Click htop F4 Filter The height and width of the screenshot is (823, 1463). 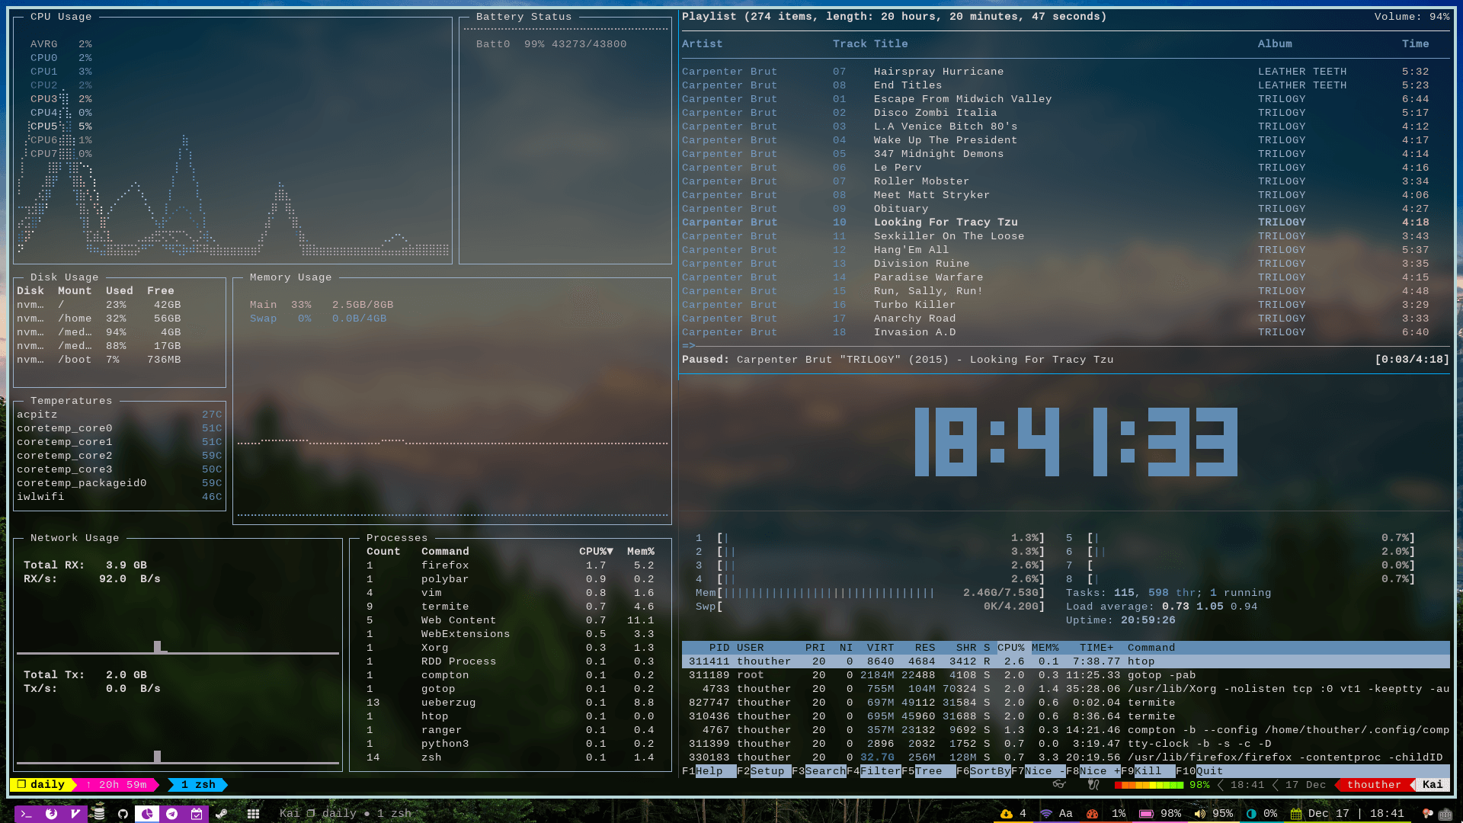click(x=873, y=771)
